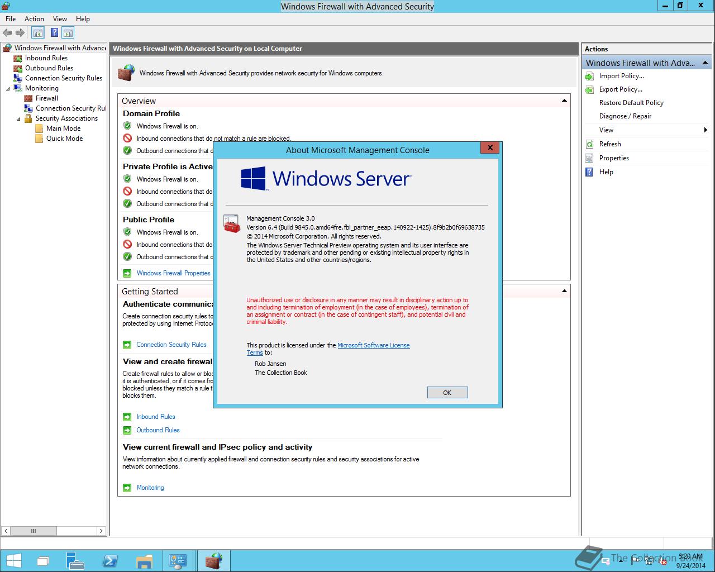Click the Forward arrow toolbar icon

pyautogui.click(x=20, y=33)
